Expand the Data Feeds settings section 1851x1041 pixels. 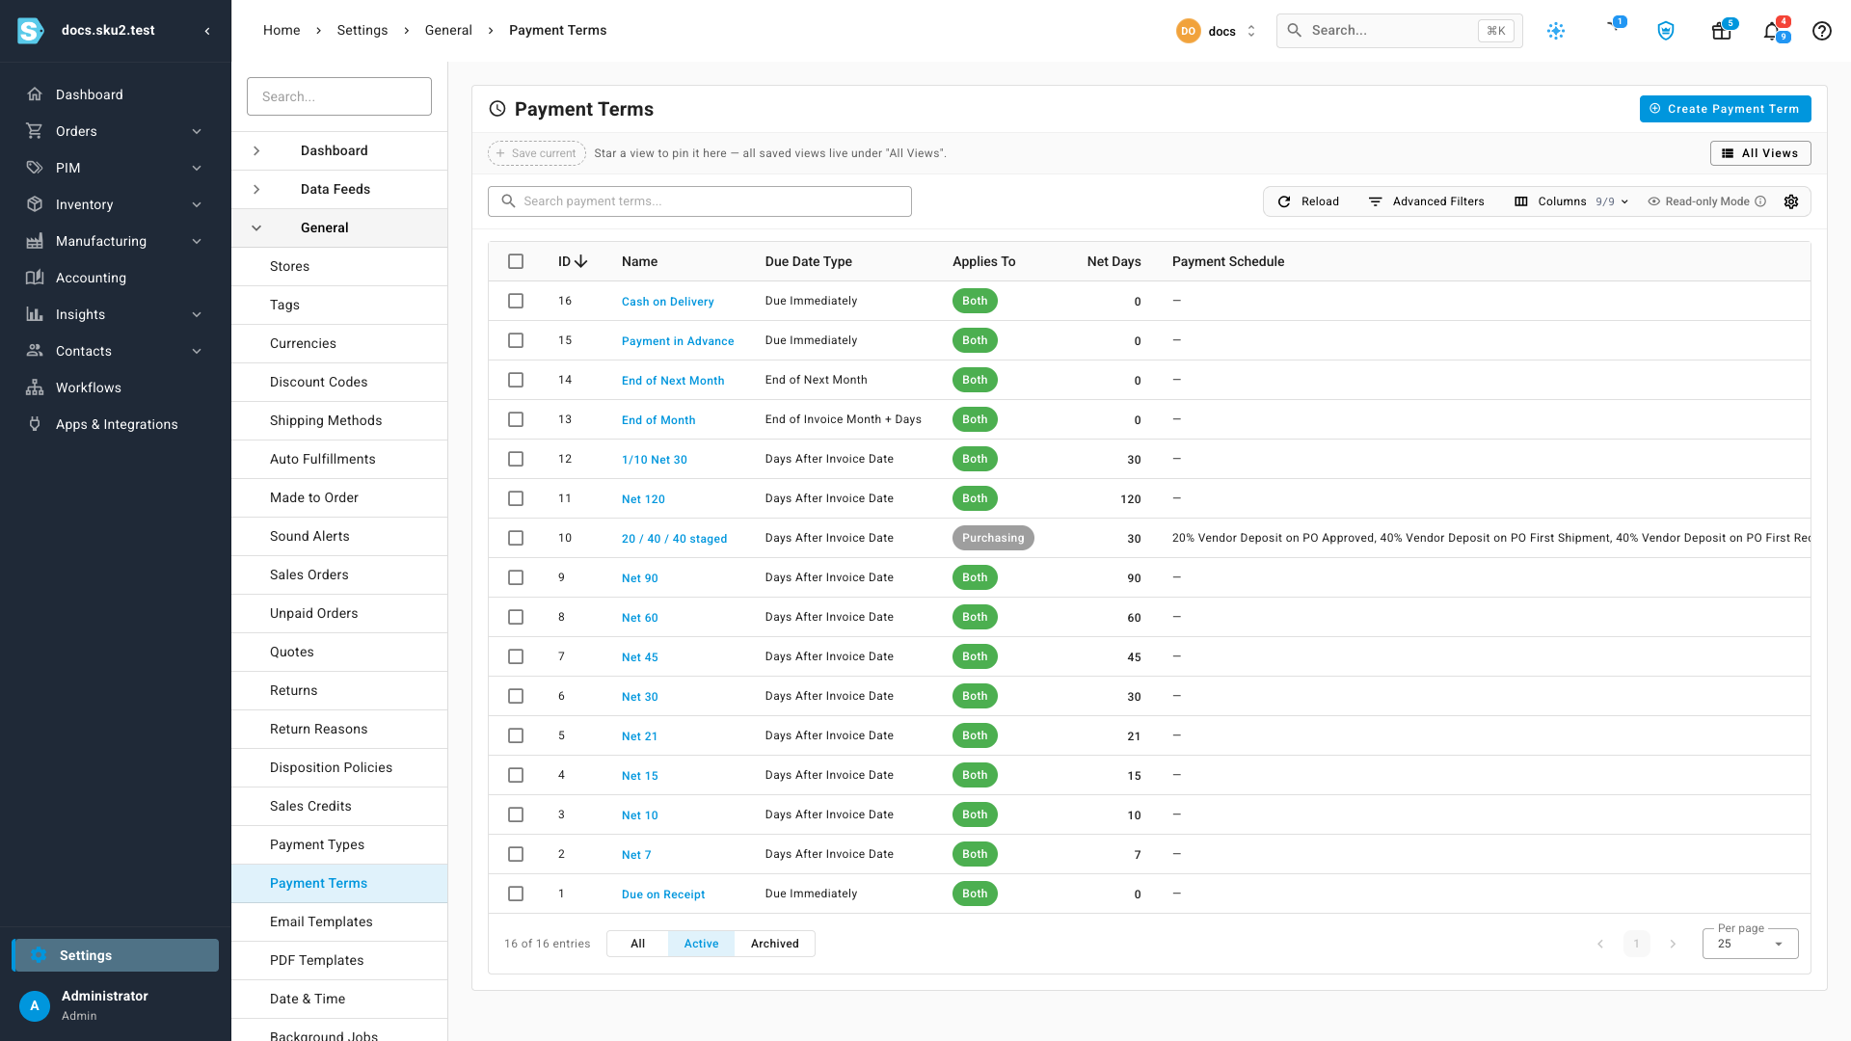256,189
